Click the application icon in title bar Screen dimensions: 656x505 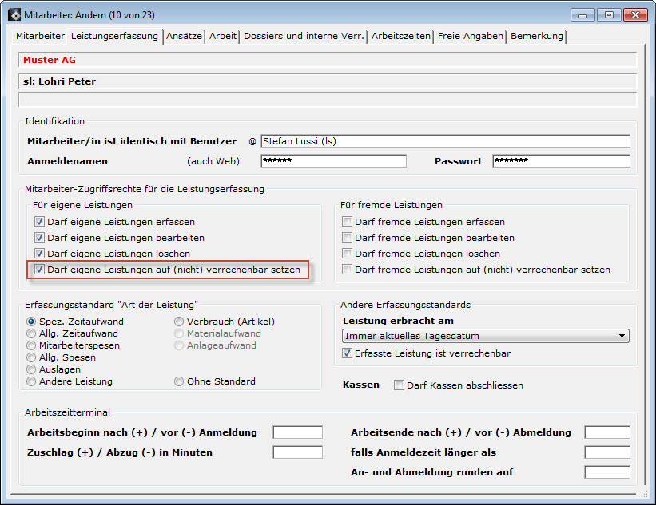coord(14,14)
